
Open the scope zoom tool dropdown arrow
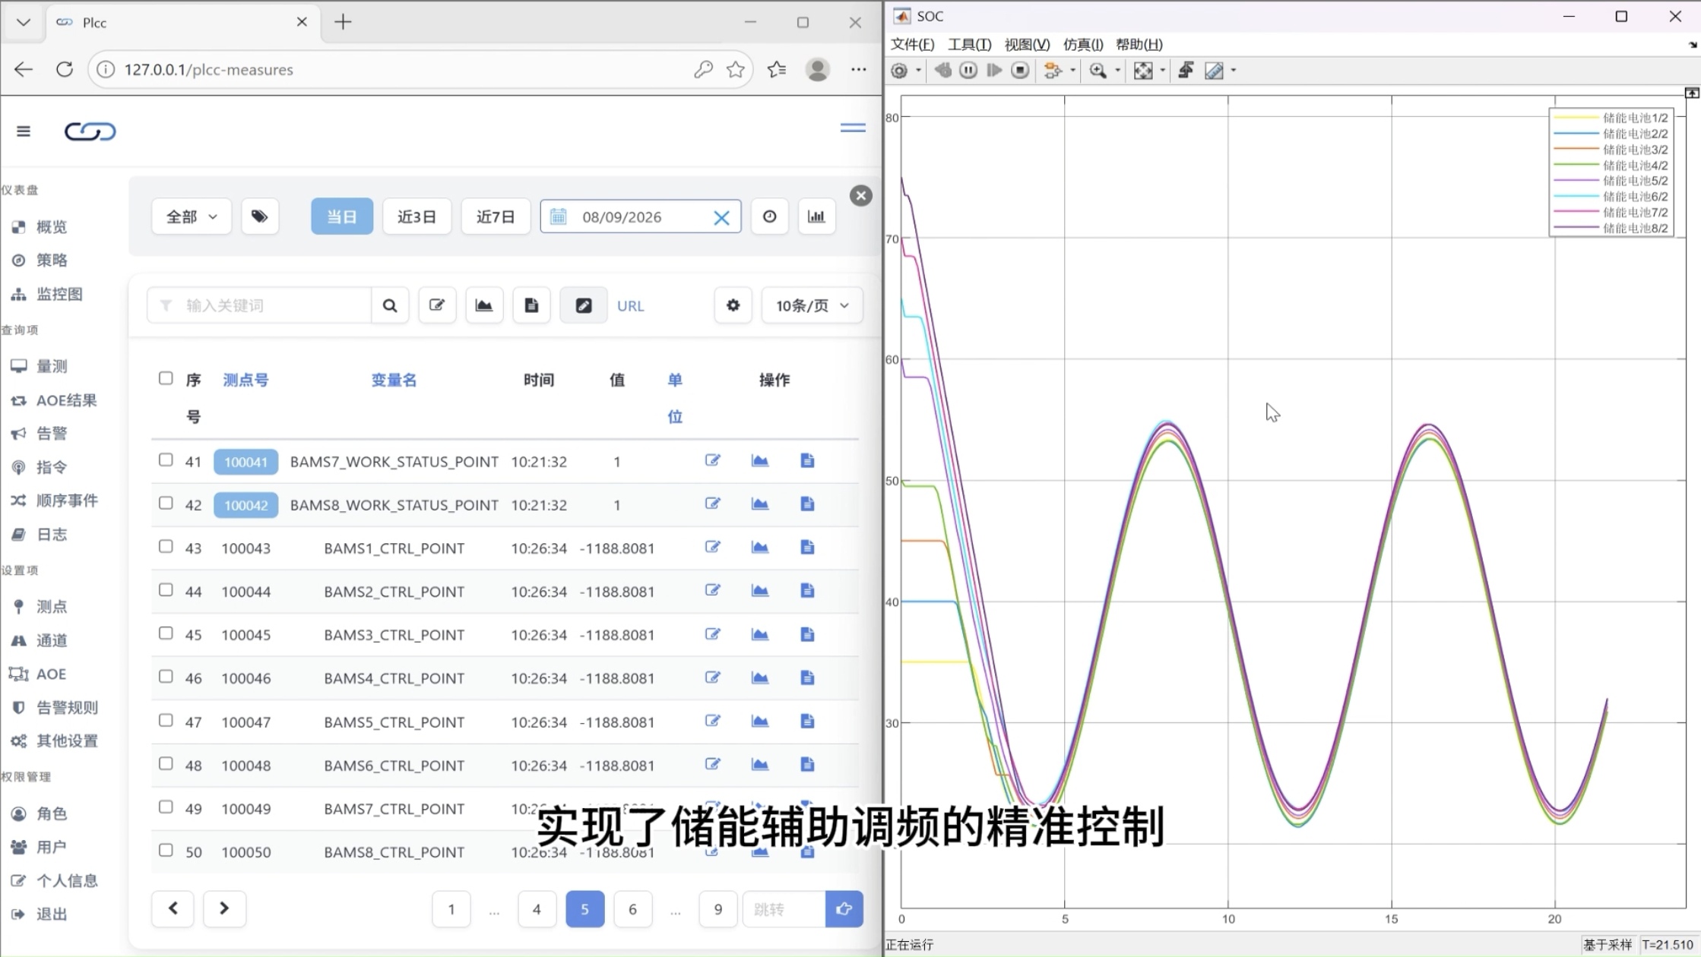click(x=1117, y=71)
